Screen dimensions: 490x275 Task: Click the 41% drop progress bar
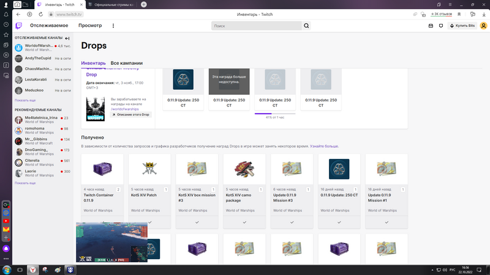click(275, 114)
